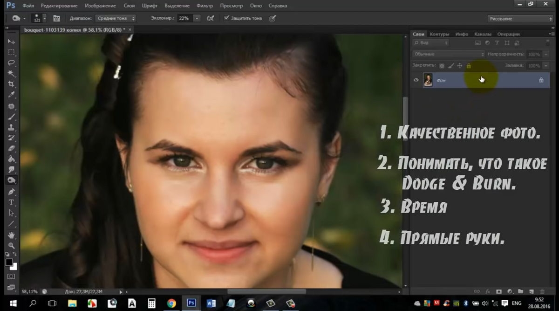Toggle lock position icon
The image size is (559, 311).
click(x=460, y=66)
